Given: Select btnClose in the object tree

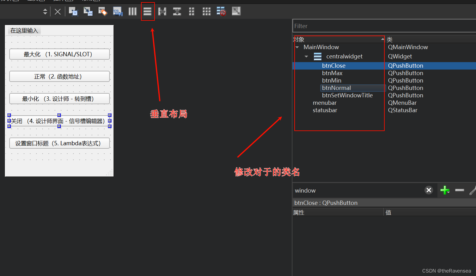Looking at the screenshot, I should 334,66.
